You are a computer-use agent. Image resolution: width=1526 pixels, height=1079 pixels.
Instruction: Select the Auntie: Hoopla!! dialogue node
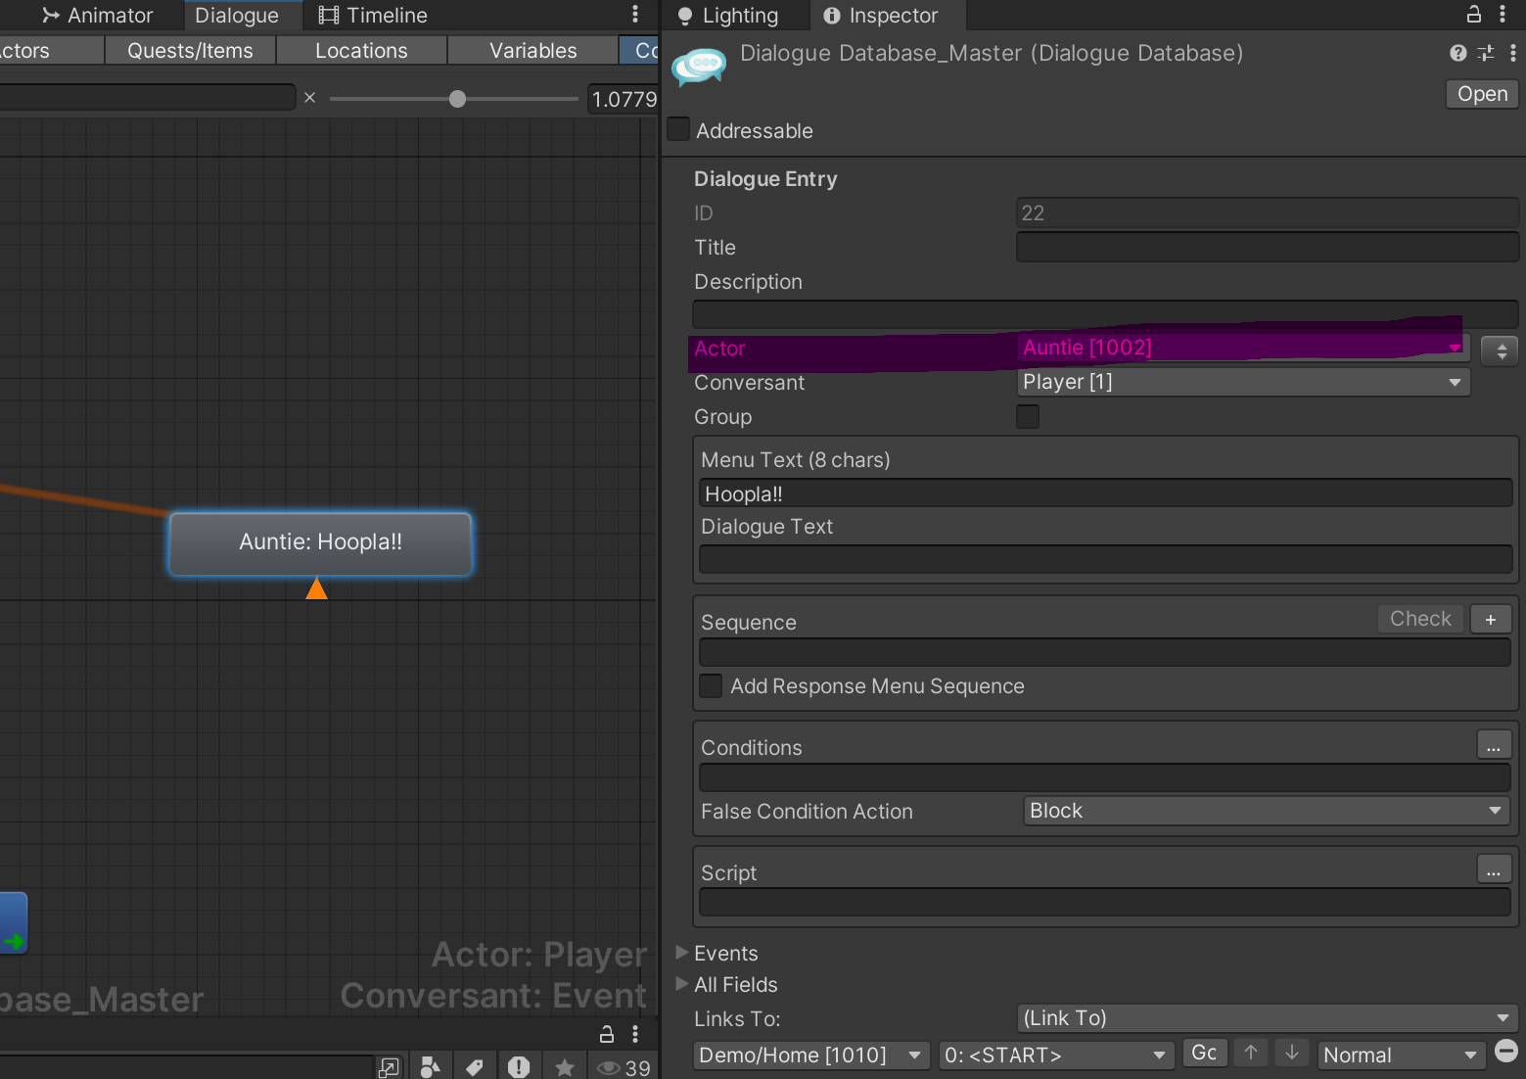click(x=320, y=542)
